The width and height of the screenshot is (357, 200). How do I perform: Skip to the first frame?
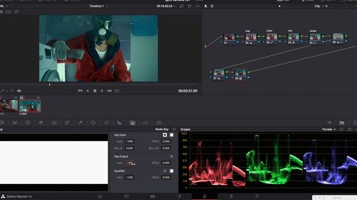[80, 91]
